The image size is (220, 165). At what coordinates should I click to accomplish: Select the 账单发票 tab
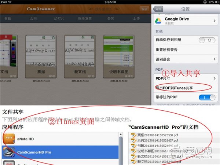85,19
